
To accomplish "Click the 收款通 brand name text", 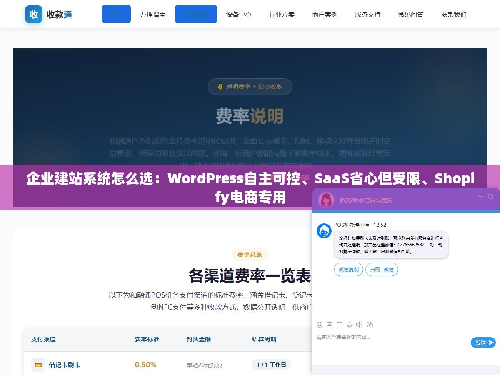I will (x=59, y=15).
